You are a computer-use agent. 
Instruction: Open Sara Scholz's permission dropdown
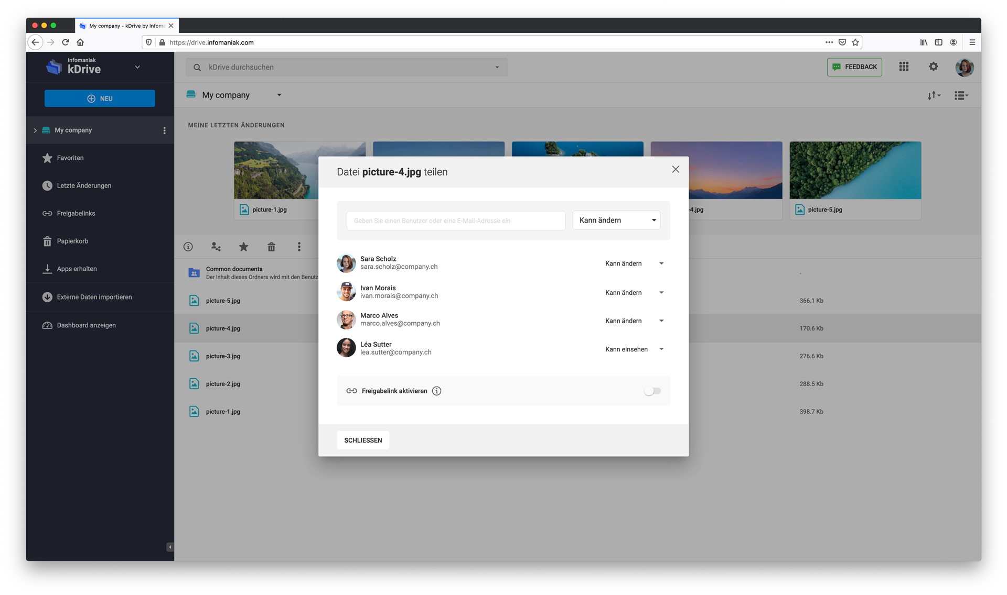[x=634, y=263]
